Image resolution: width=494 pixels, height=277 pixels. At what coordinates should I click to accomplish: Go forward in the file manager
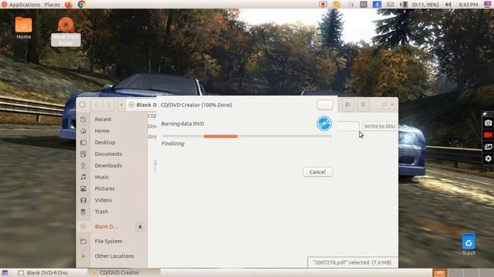point(108,105)
